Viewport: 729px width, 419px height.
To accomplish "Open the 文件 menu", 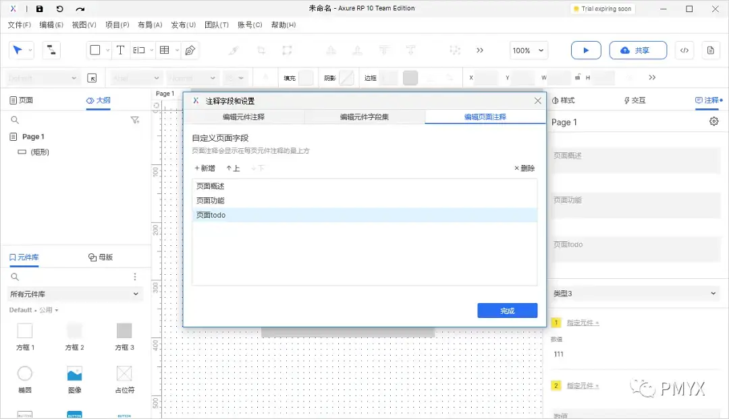I will pos(19,25).
